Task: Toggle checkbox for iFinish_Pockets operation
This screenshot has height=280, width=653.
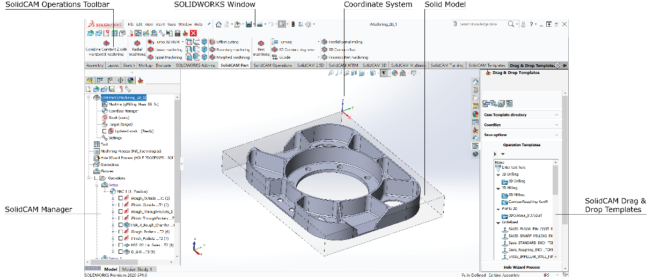Action: 120,238
